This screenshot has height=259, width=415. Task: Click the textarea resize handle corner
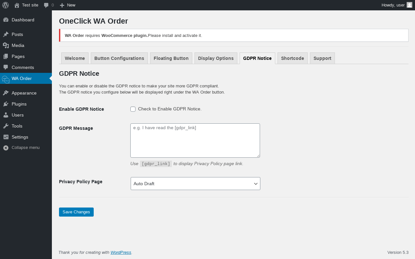point(258,155)
